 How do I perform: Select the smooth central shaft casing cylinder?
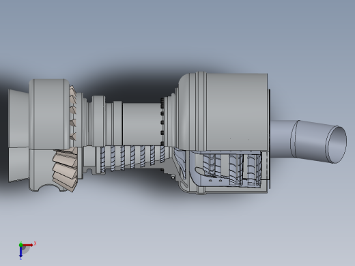pos(141,123)
